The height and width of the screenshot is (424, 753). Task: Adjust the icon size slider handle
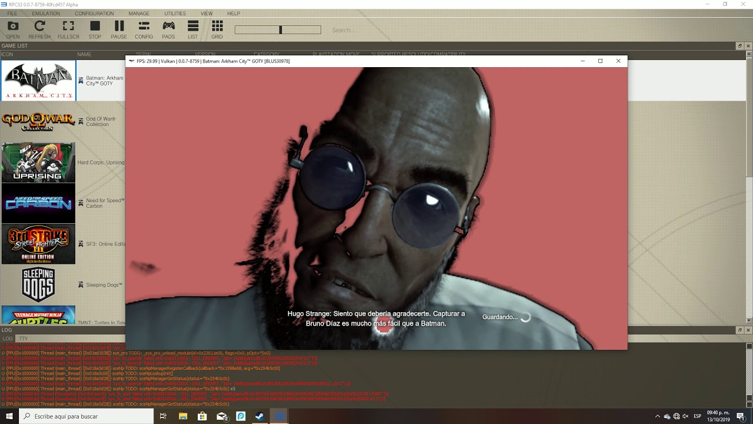(281, 30)
